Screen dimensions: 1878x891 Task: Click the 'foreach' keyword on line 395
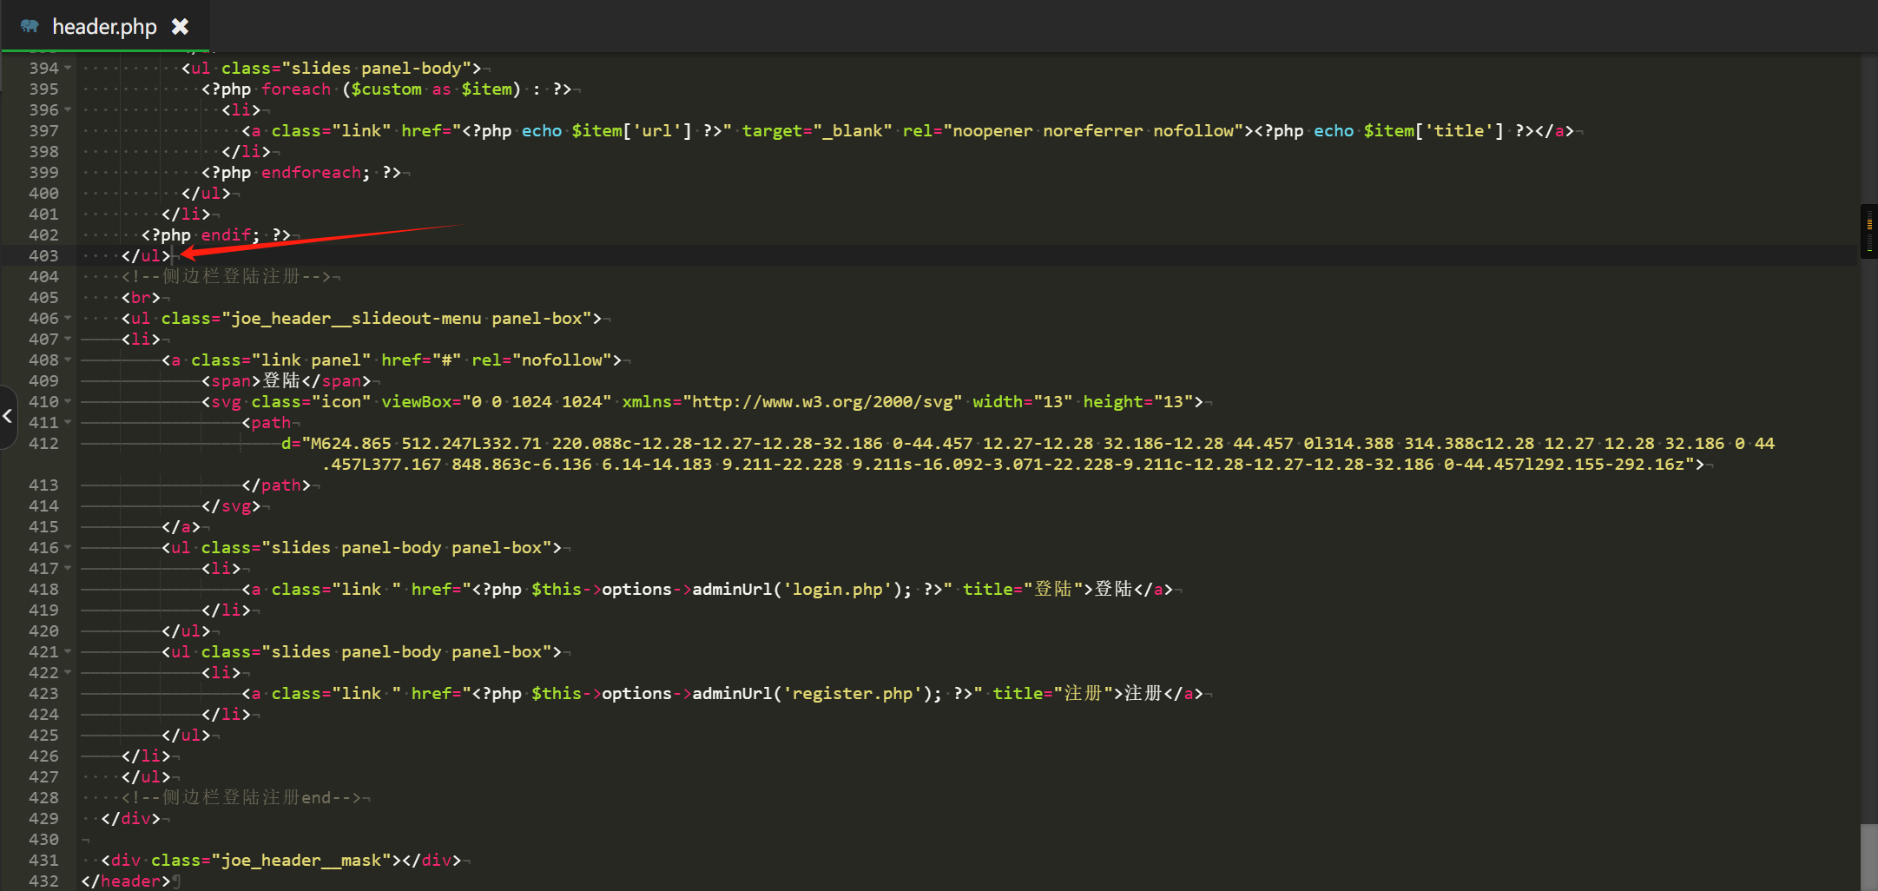(x=296, y=89)
